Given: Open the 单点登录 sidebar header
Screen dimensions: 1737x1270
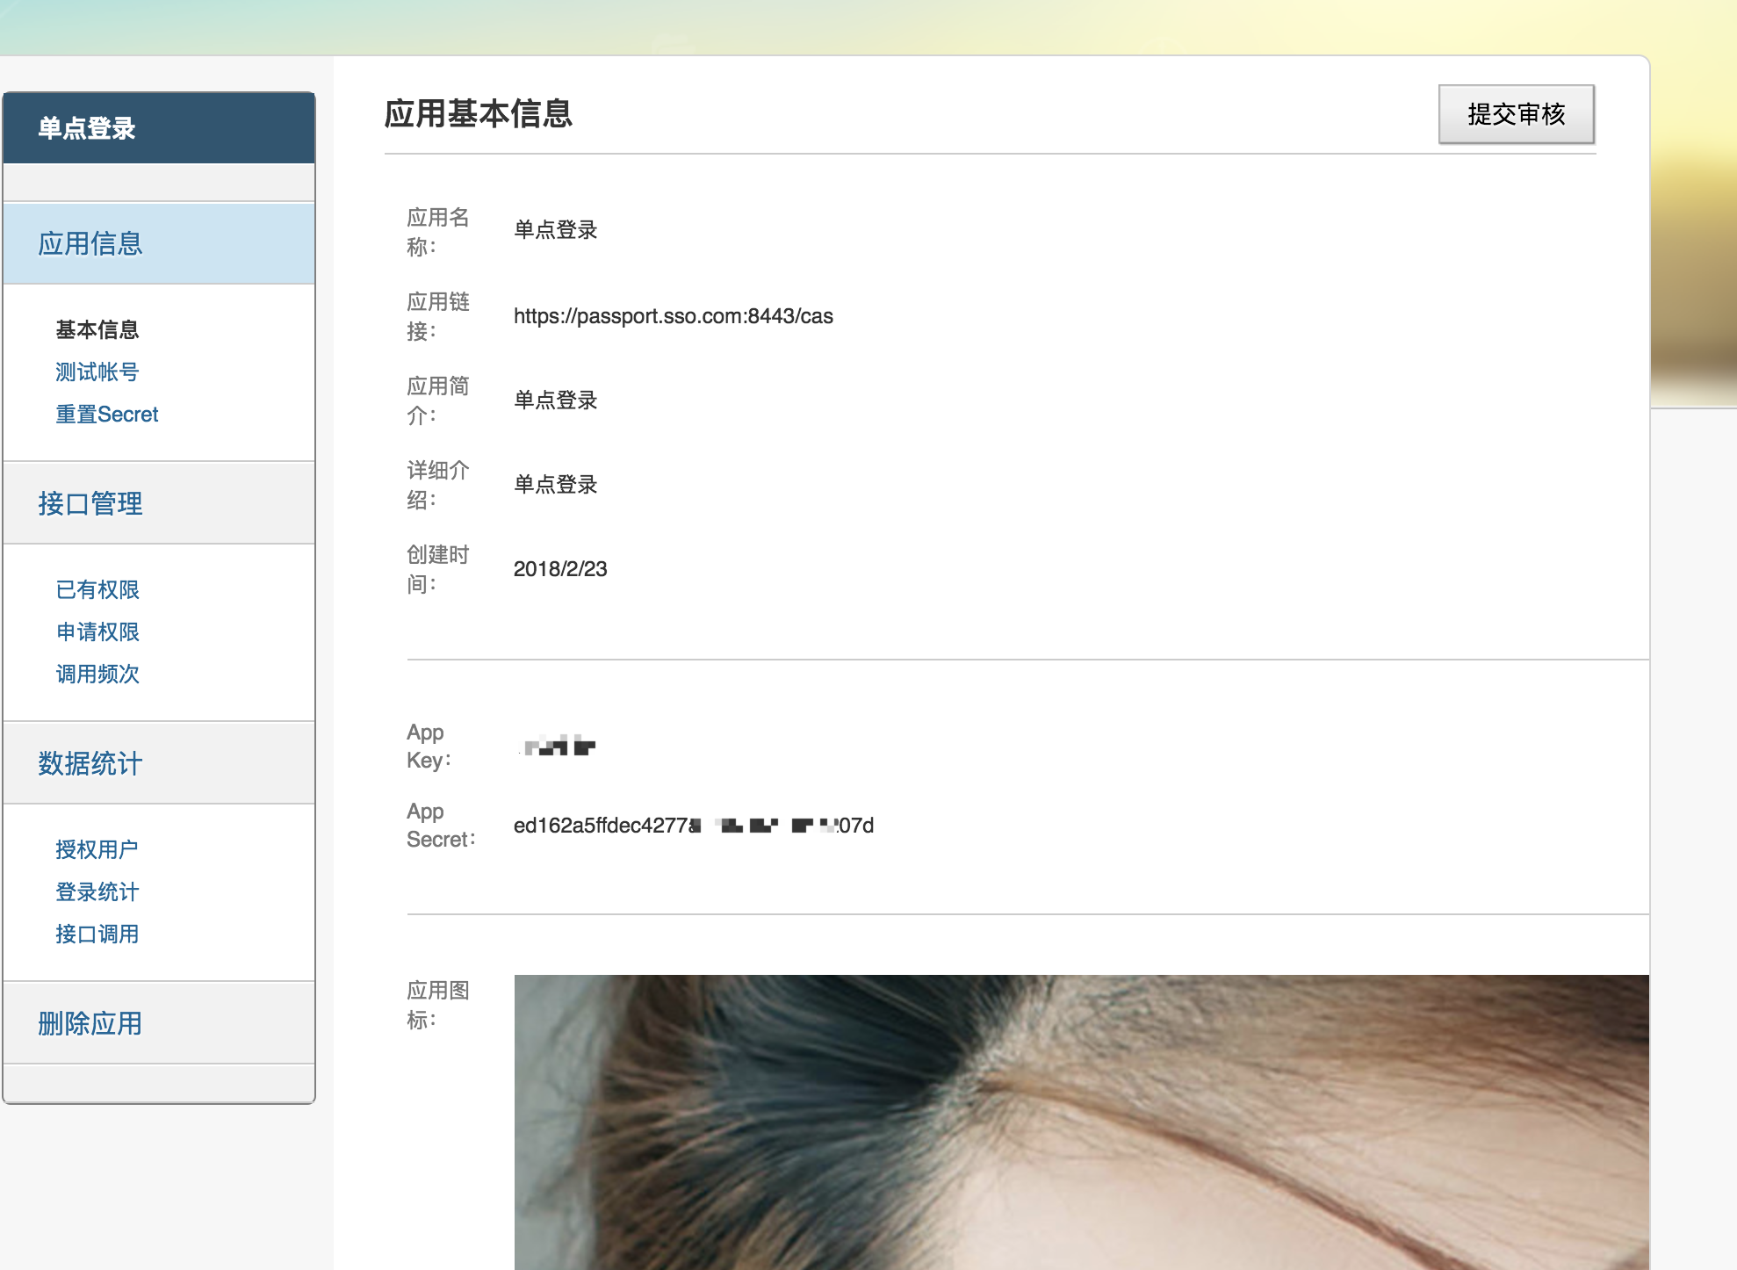Looking at the screenshot, I should tap(87, 128).
